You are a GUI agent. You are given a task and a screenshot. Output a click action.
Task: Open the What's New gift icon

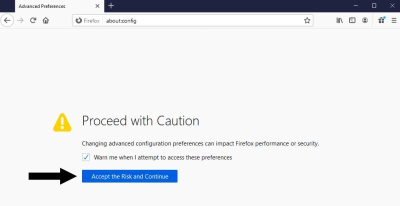click(381, 20)
